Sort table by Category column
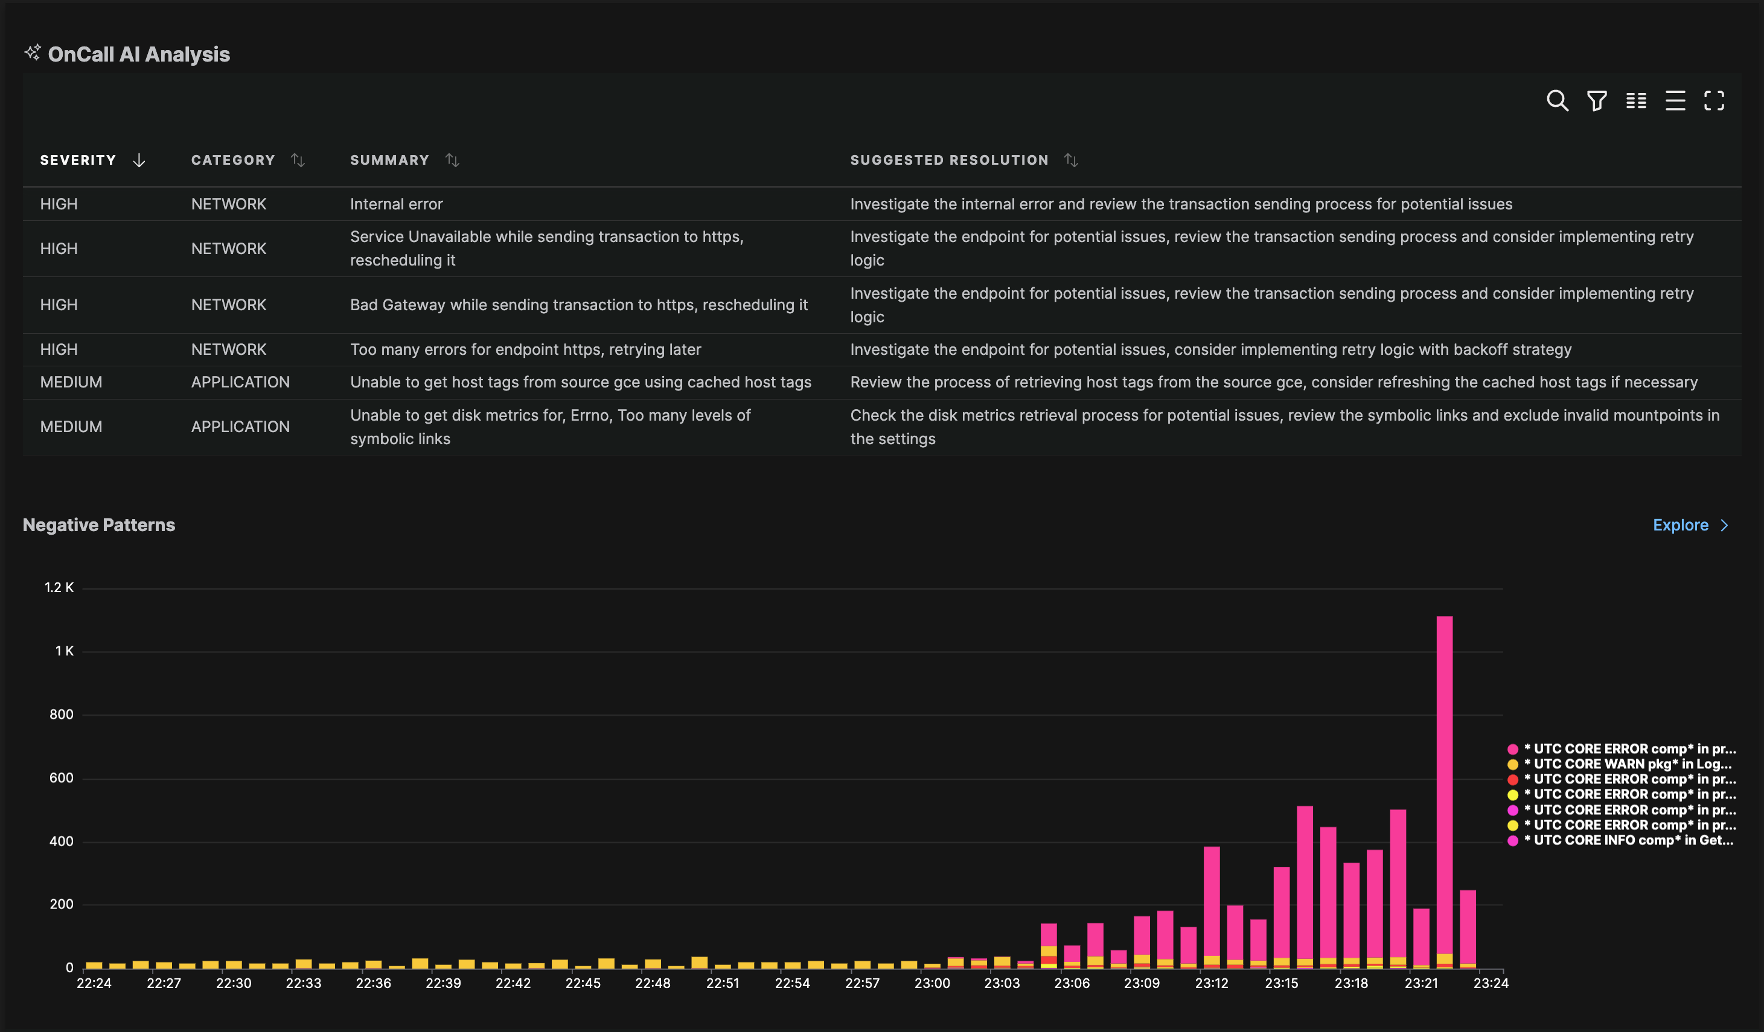The height and width of the screenshot is (1032, 1764). pyautogui.click(x=298, y=160)
